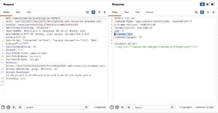Toggle word wrap icon in Request panel
218x113 pixels.
click(x=93, y=12)
